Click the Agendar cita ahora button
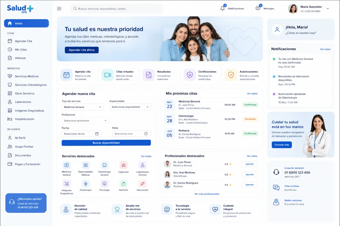The width and height of the screenshot is (340, 226). [82, 50]
